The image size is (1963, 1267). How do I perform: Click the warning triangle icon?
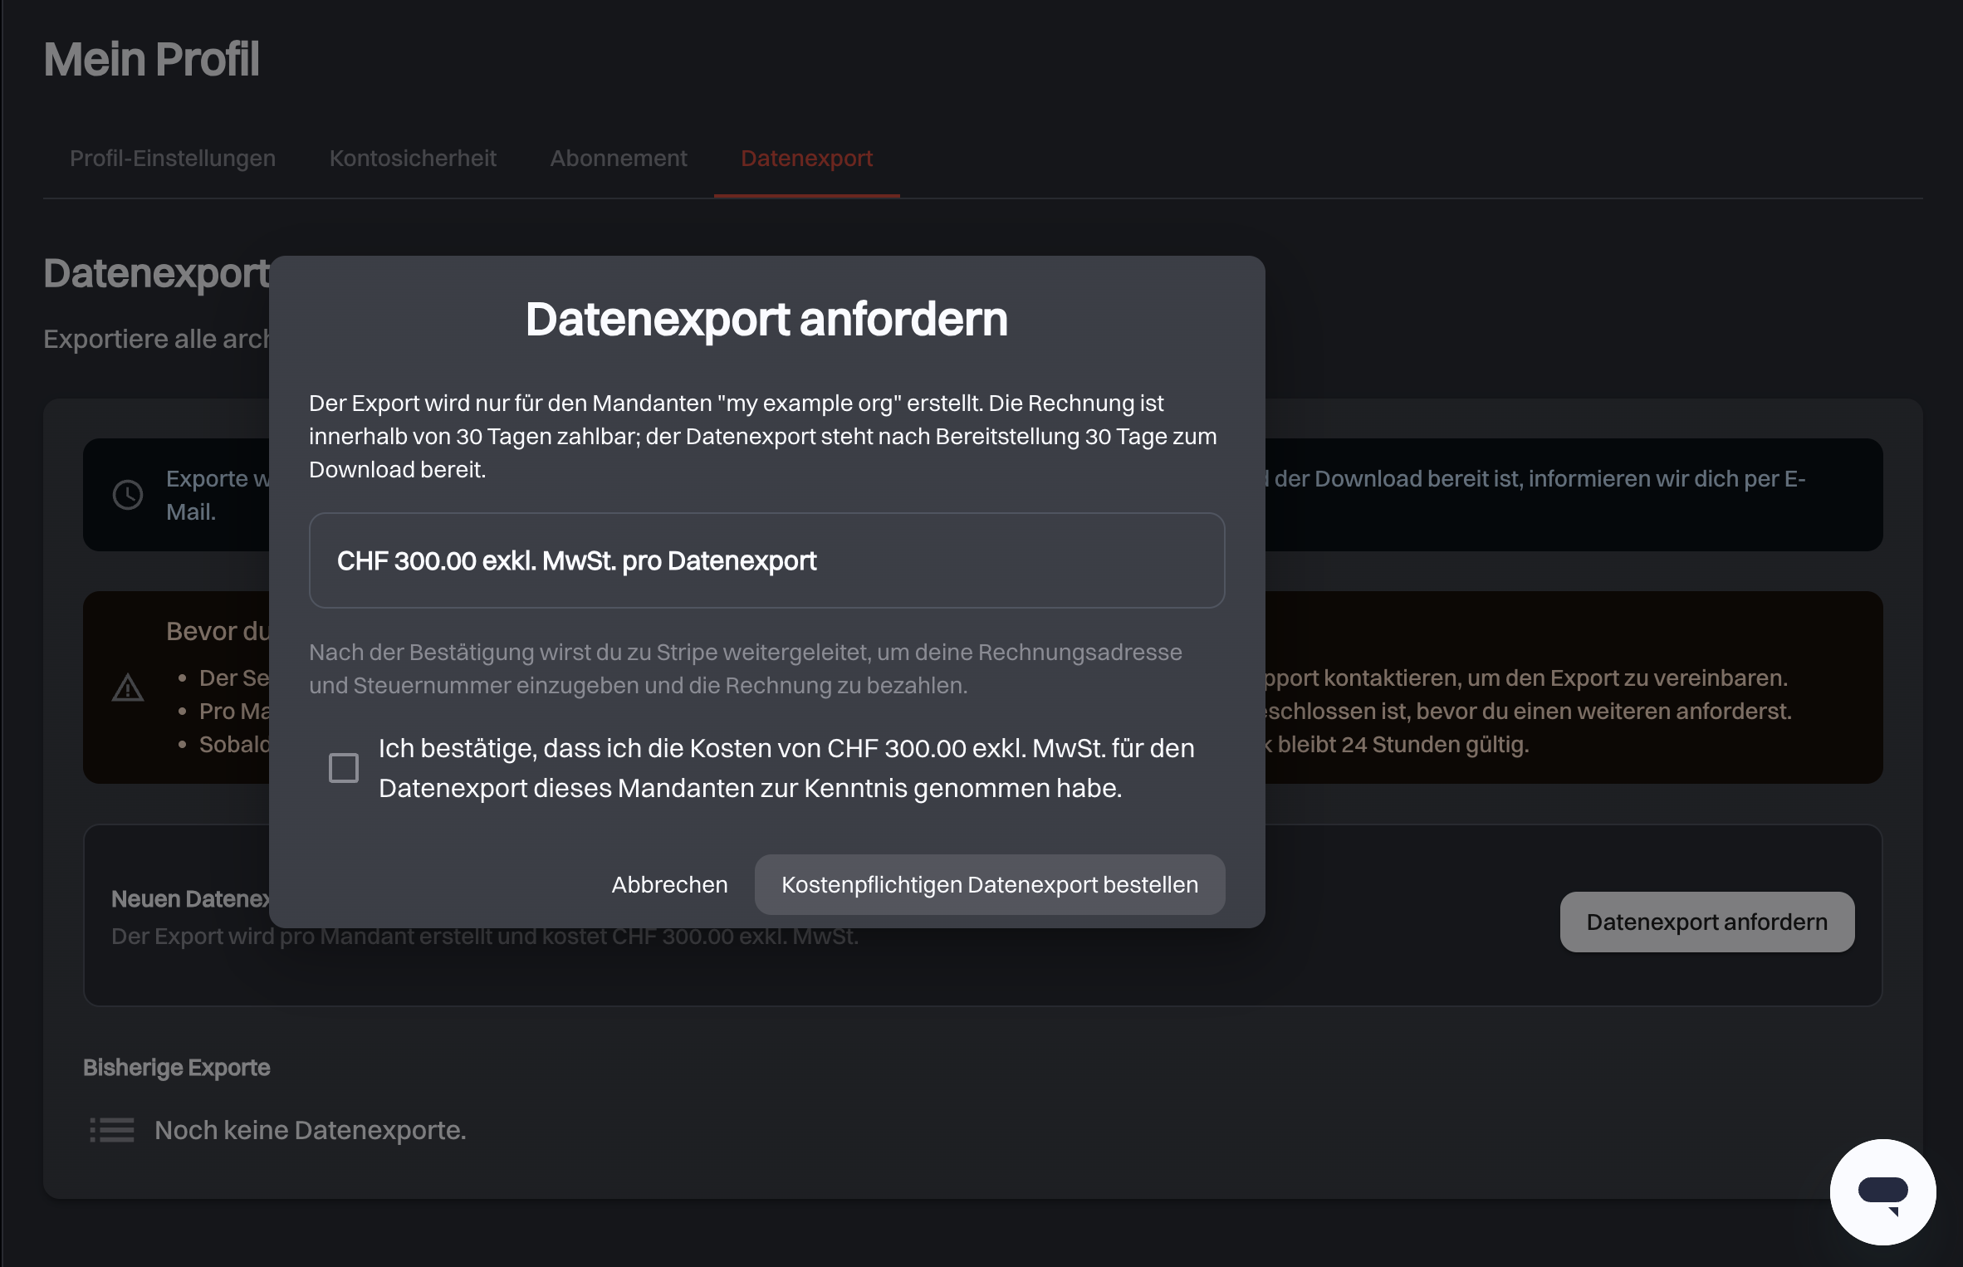click(x=128, y=687)
